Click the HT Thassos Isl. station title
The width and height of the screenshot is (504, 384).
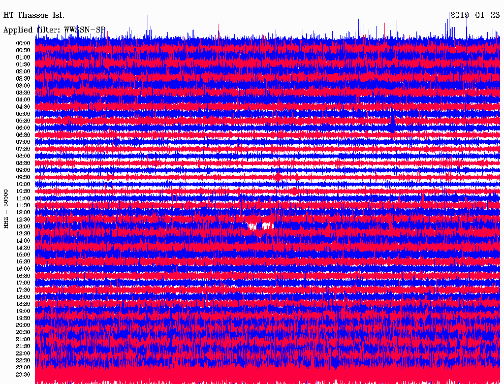point(34,15)
